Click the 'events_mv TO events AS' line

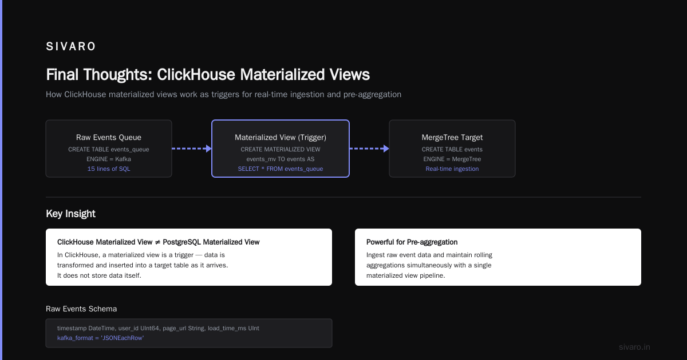tap(281, 159)
